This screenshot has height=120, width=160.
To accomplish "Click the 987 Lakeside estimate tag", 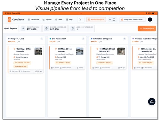I will (x=146, y=63).
